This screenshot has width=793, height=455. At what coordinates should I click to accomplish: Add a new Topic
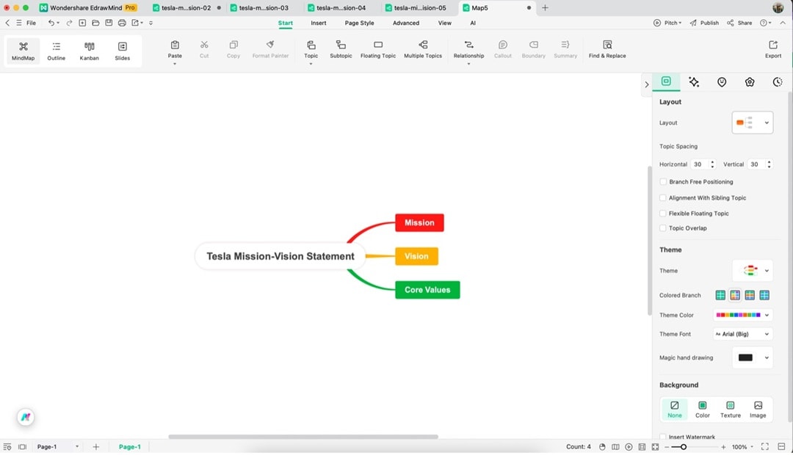(311, 50)
